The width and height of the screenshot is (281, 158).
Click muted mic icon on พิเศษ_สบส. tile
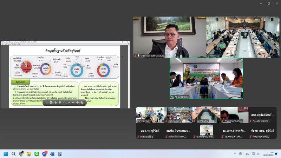(250, 137)
